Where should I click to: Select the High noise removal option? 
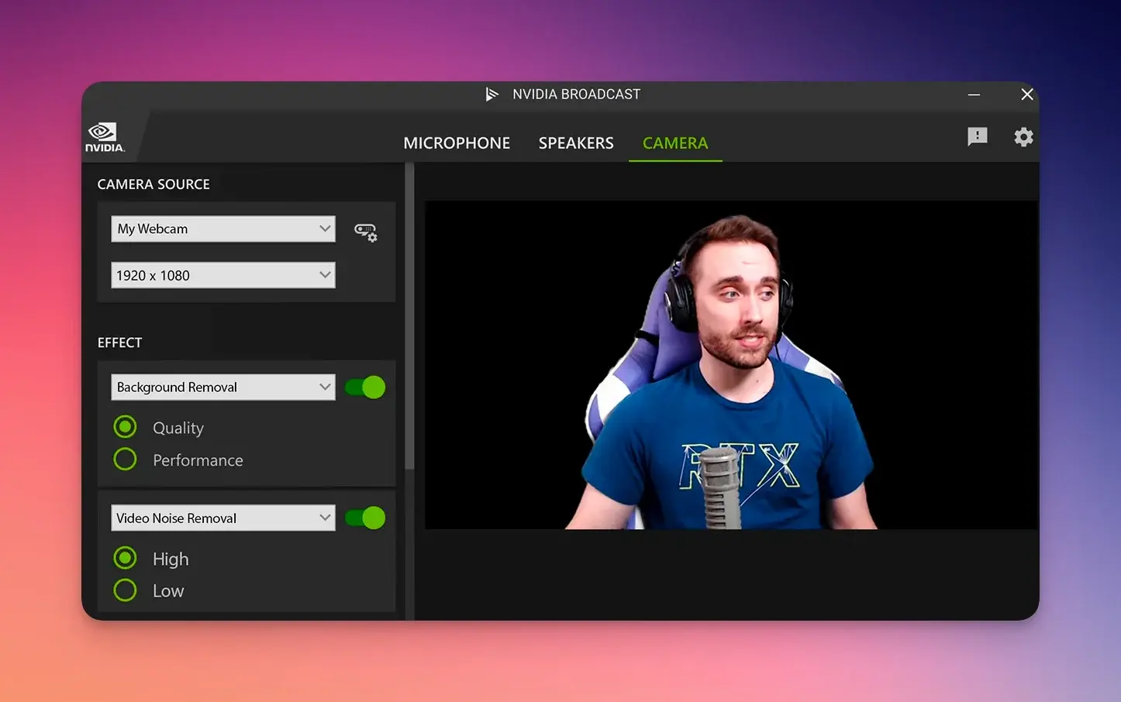coord(125,558)
